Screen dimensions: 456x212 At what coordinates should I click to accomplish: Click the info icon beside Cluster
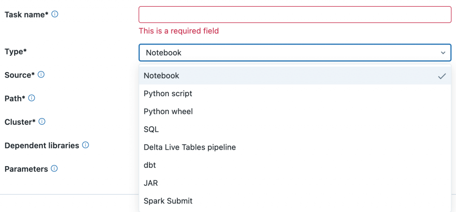41,122
